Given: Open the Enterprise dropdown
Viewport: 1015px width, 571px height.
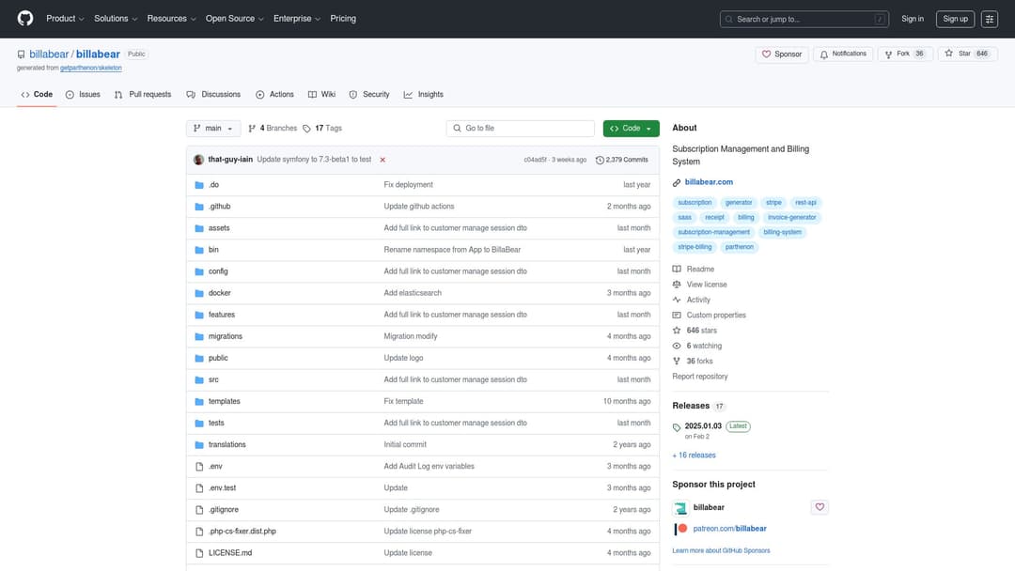Looking at the screenshot, I should pos(296,19).
